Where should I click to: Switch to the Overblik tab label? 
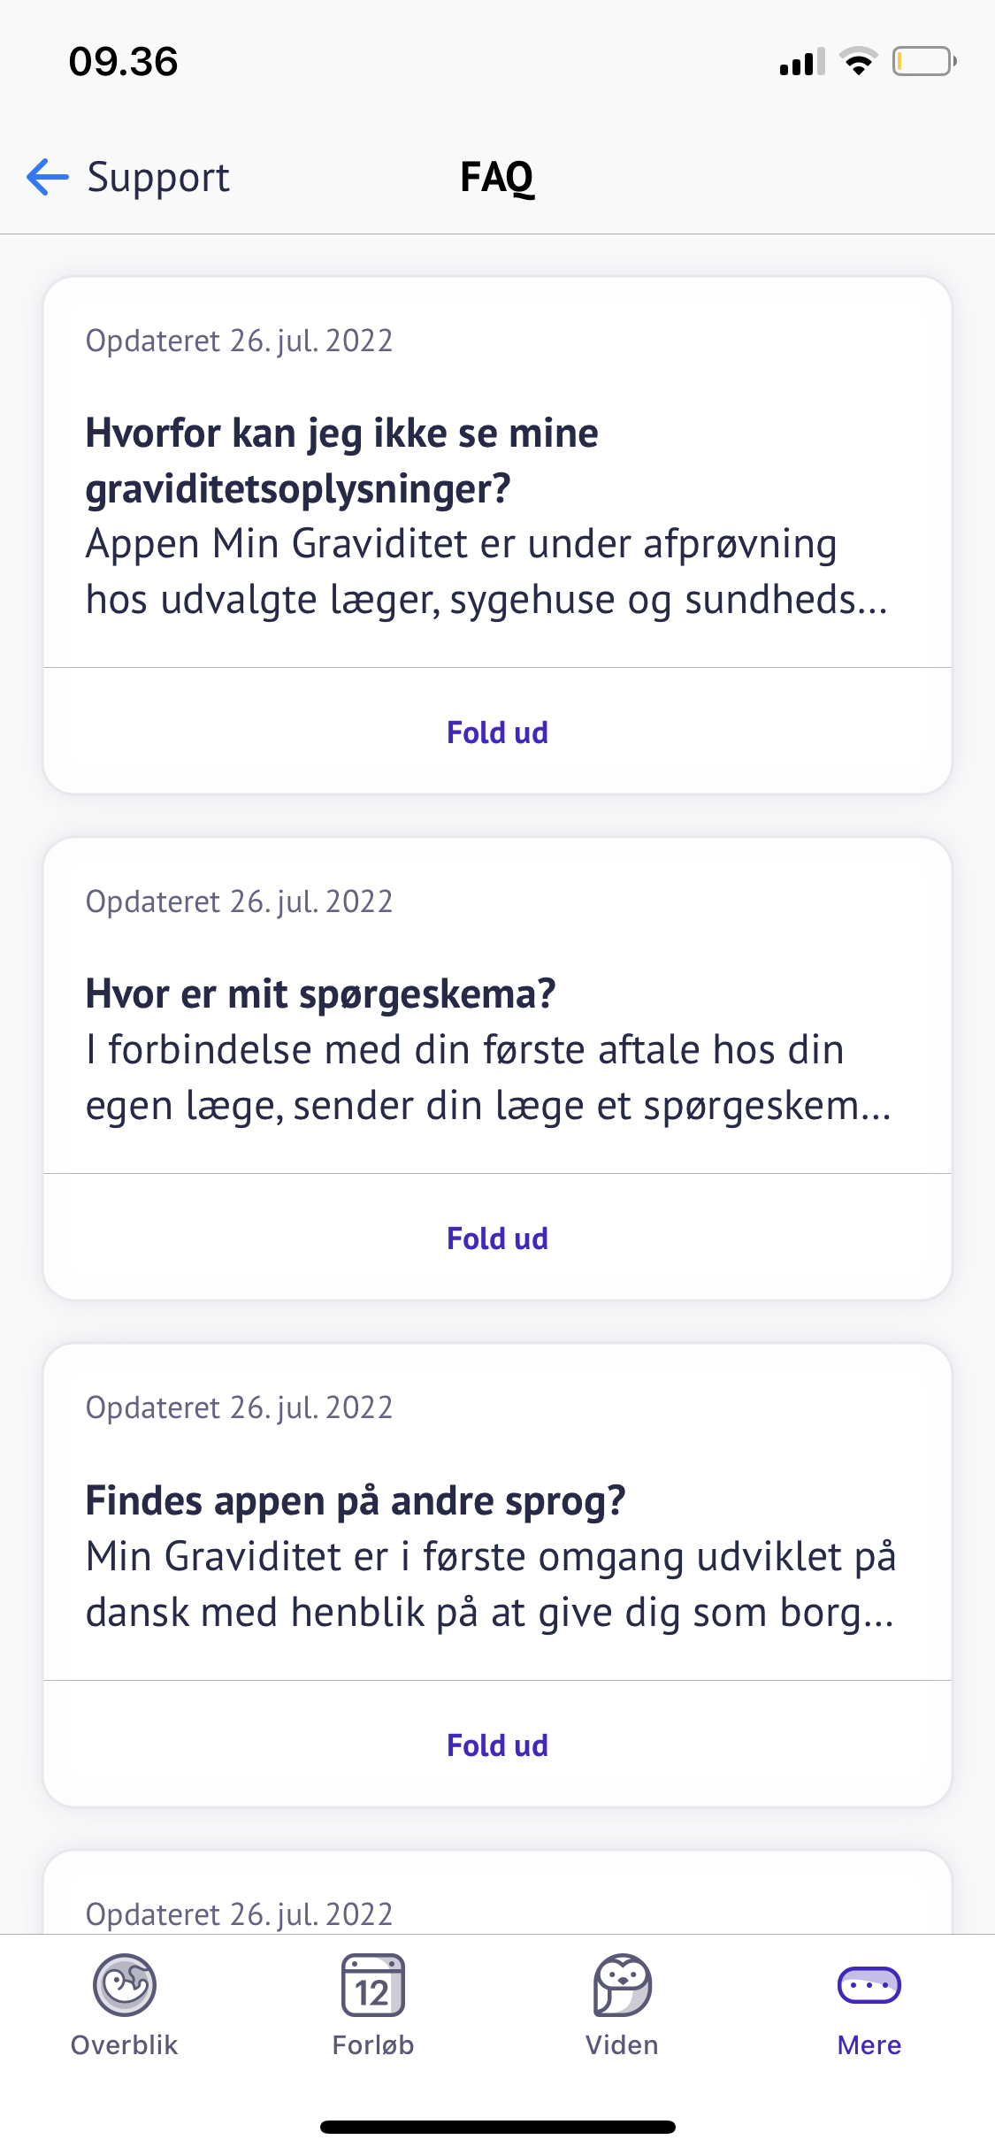click(125, 2045)
